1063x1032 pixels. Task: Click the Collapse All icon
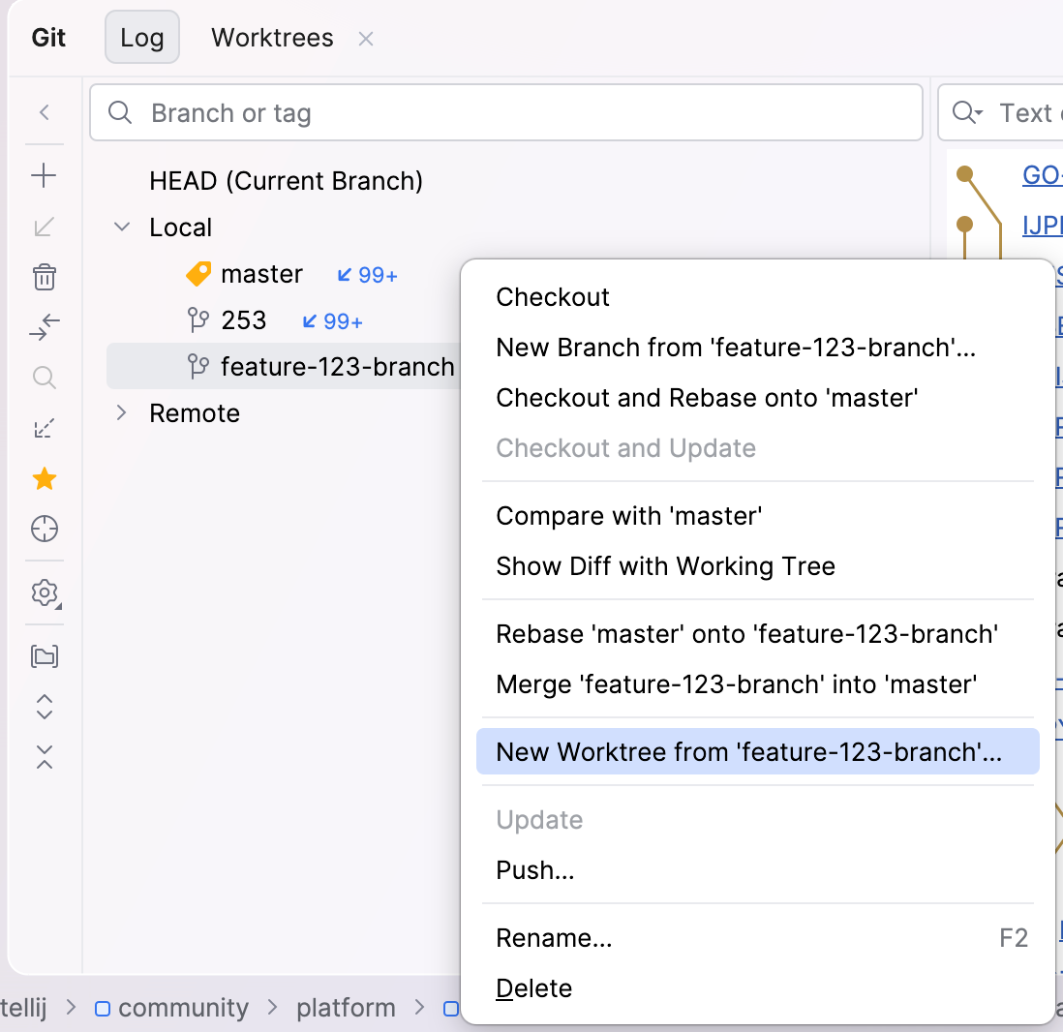click(x=45, y=757)
